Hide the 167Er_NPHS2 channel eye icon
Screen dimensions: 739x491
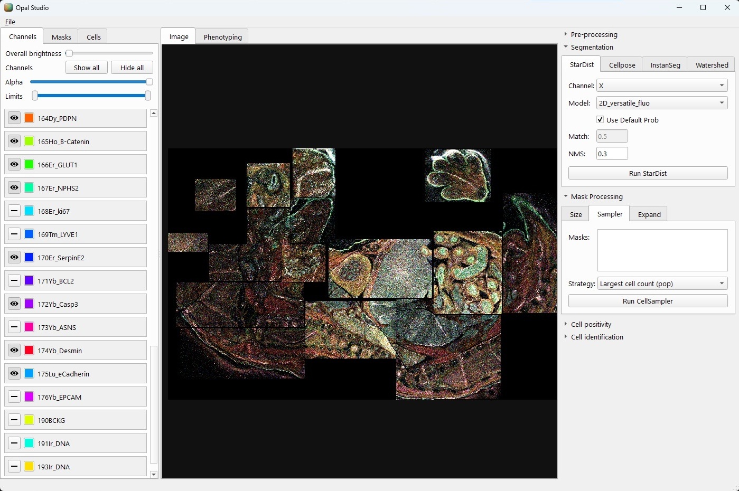pos(14,188)
